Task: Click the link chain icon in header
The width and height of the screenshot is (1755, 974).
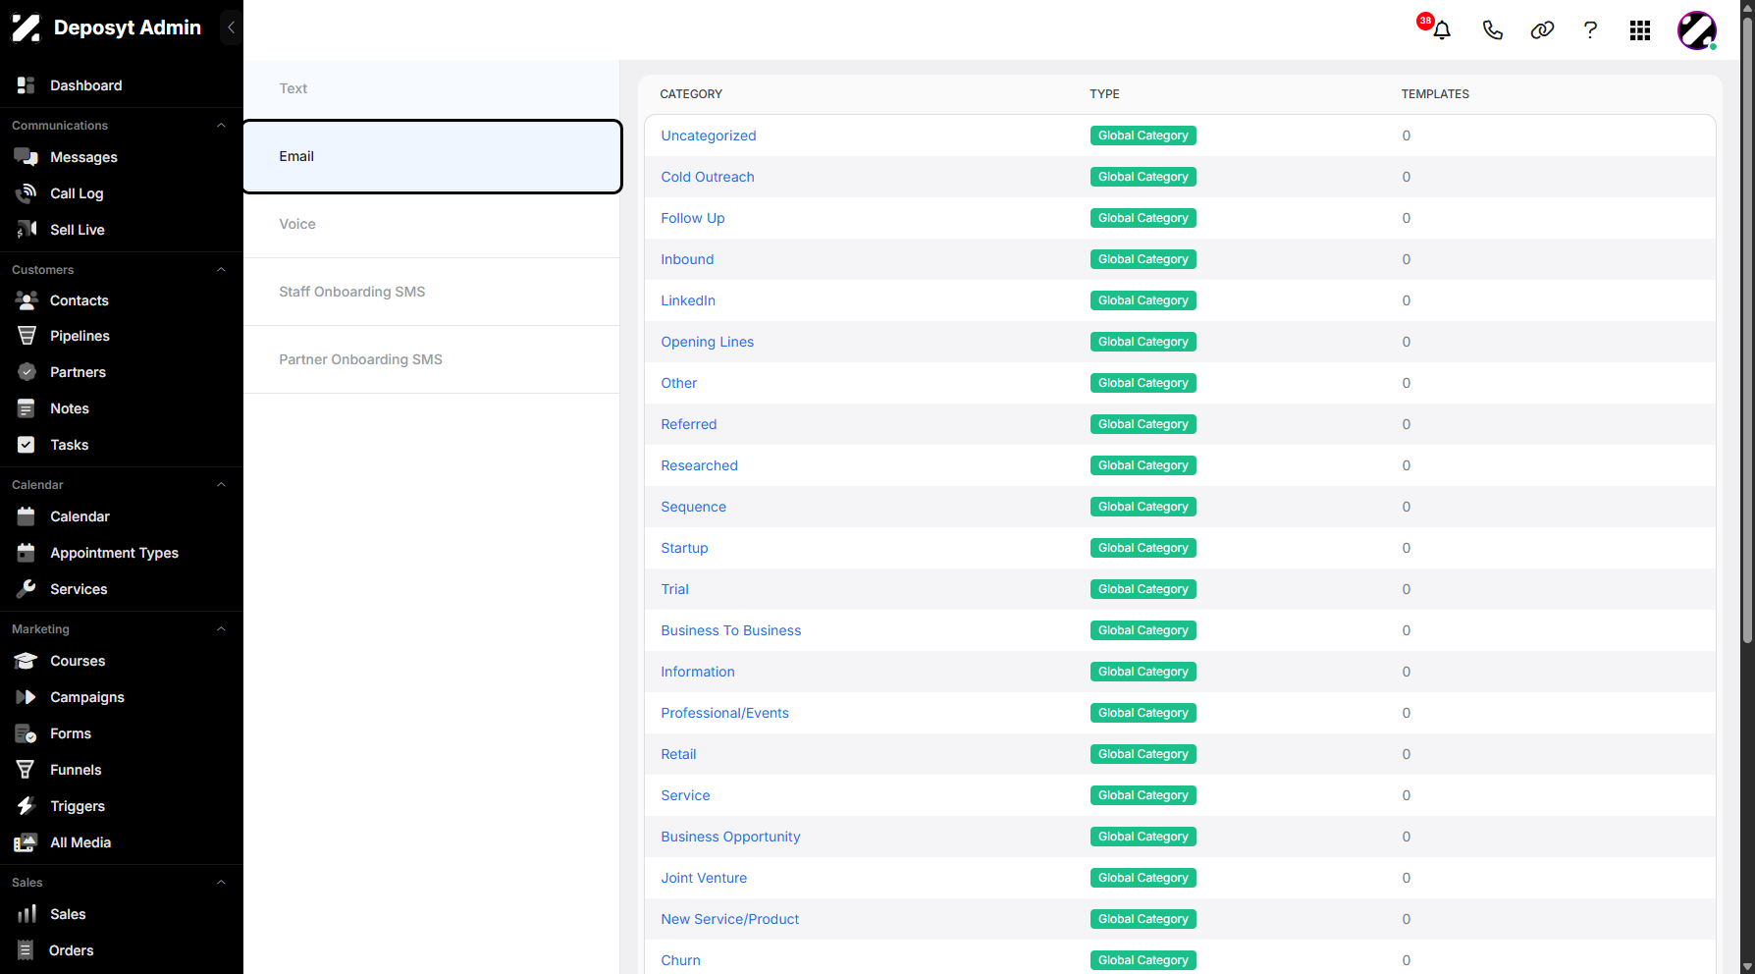Action: [1542, 30]
